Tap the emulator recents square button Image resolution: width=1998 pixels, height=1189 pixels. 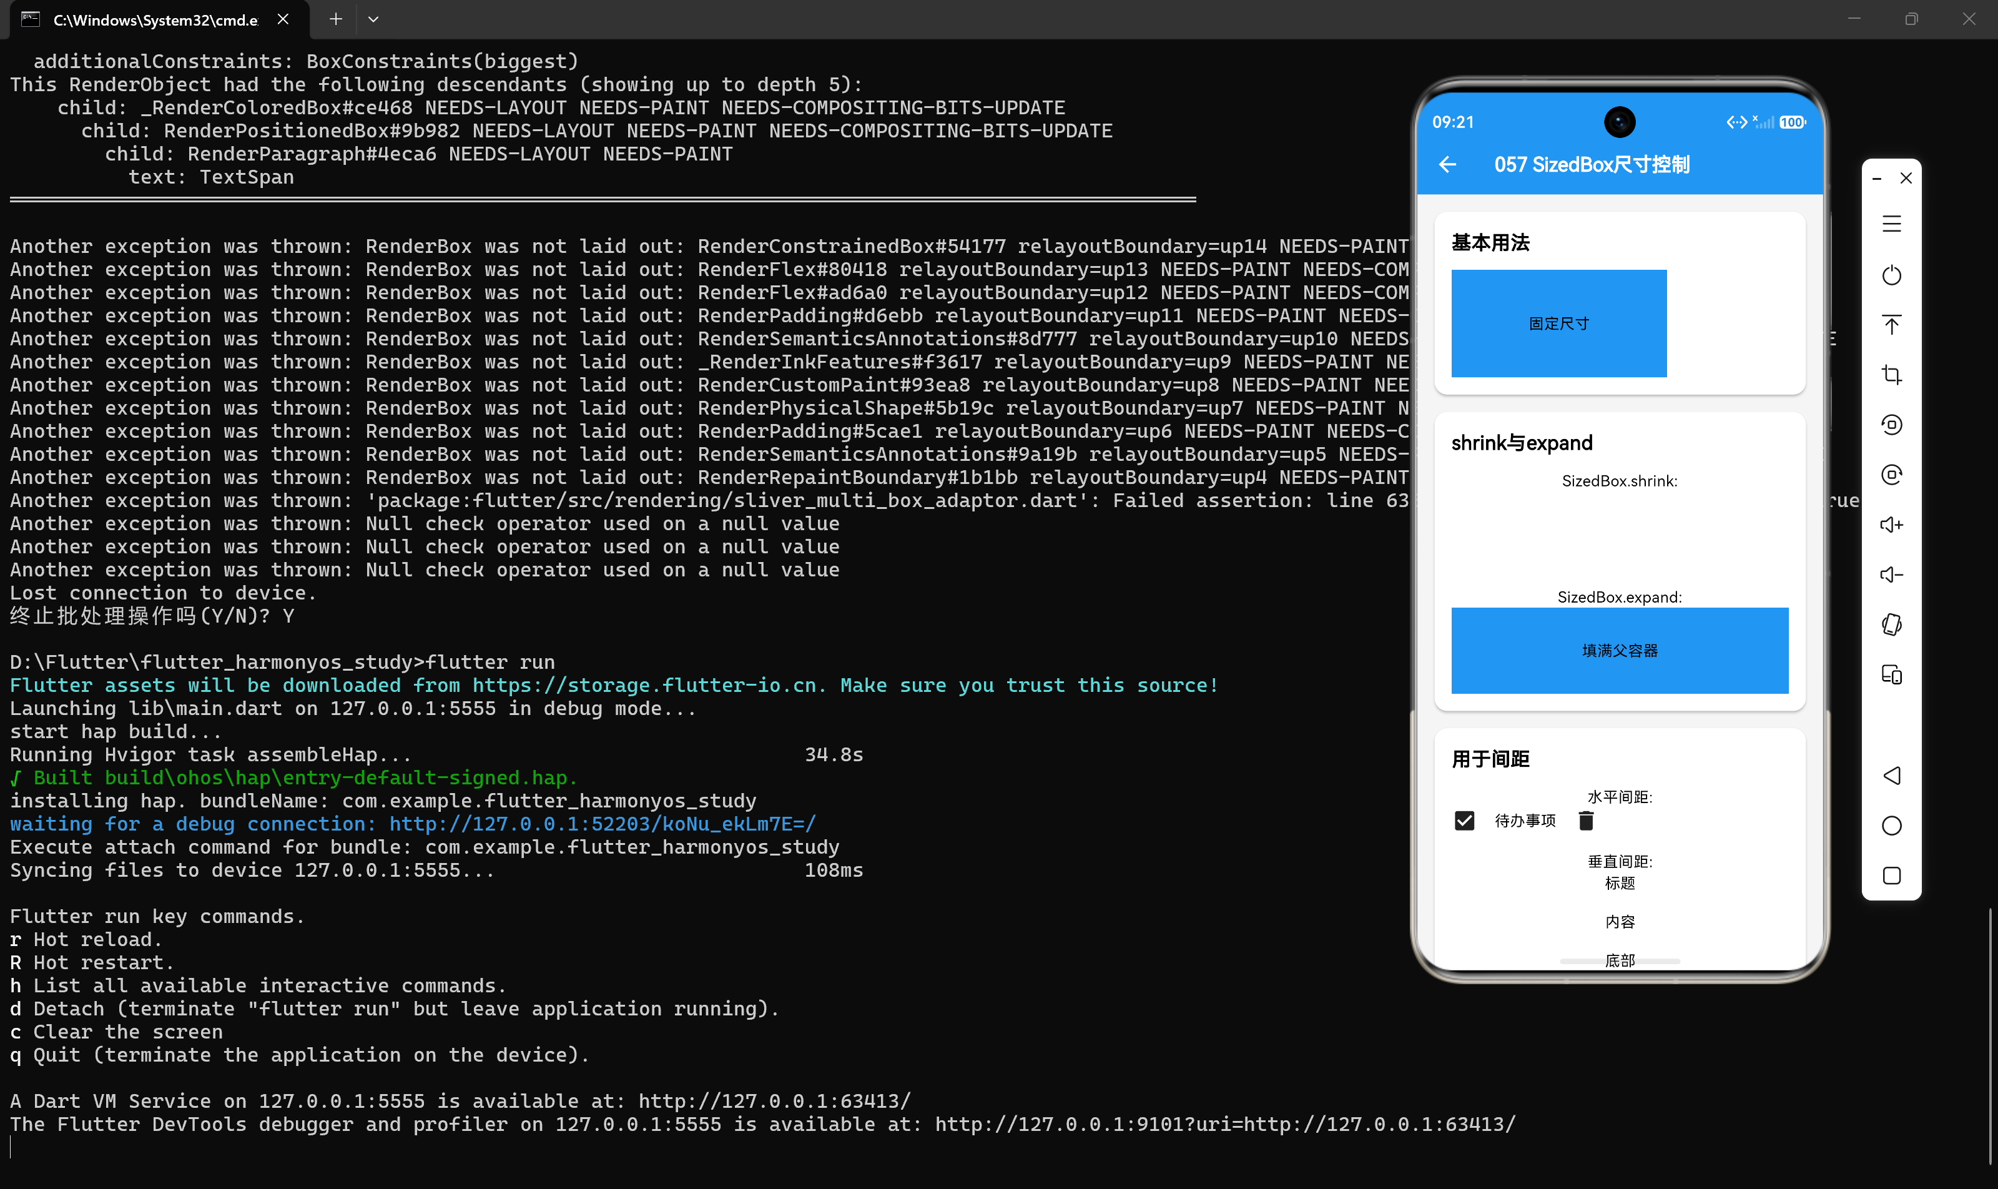point(1891,876)
